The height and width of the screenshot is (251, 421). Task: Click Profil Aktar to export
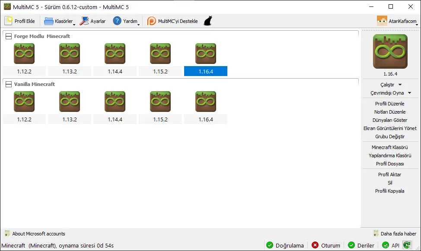click(x=389, y=175)
